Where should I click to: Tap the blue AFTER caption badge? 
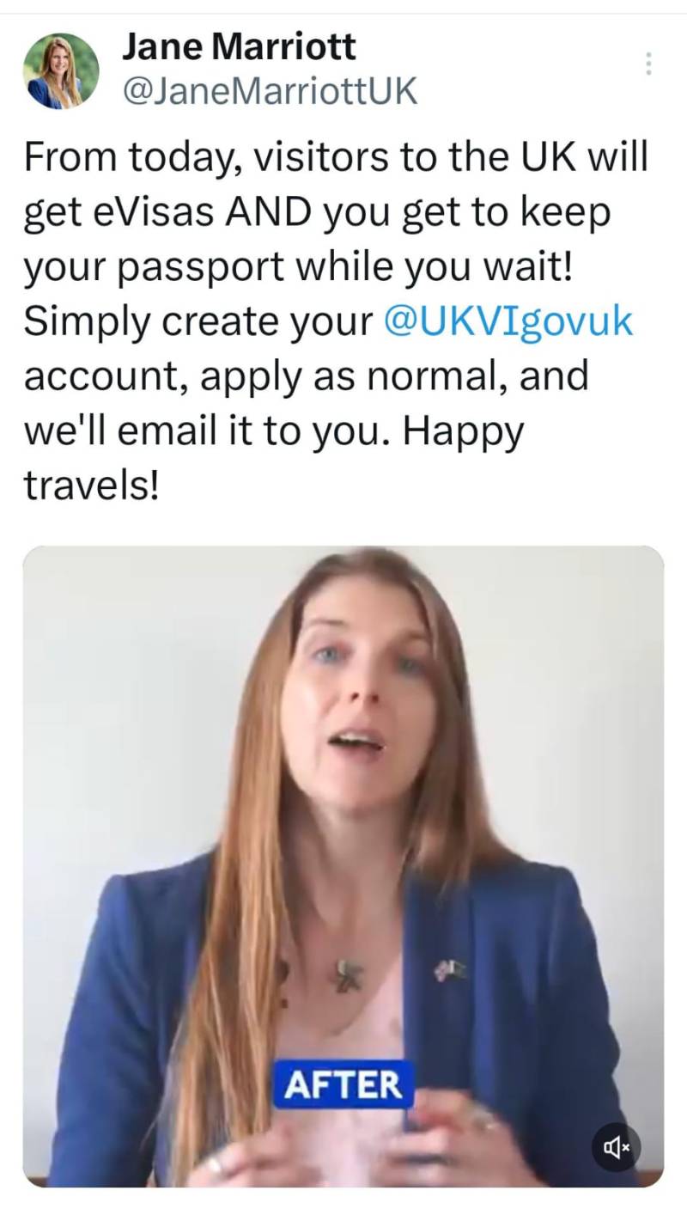343,1085
